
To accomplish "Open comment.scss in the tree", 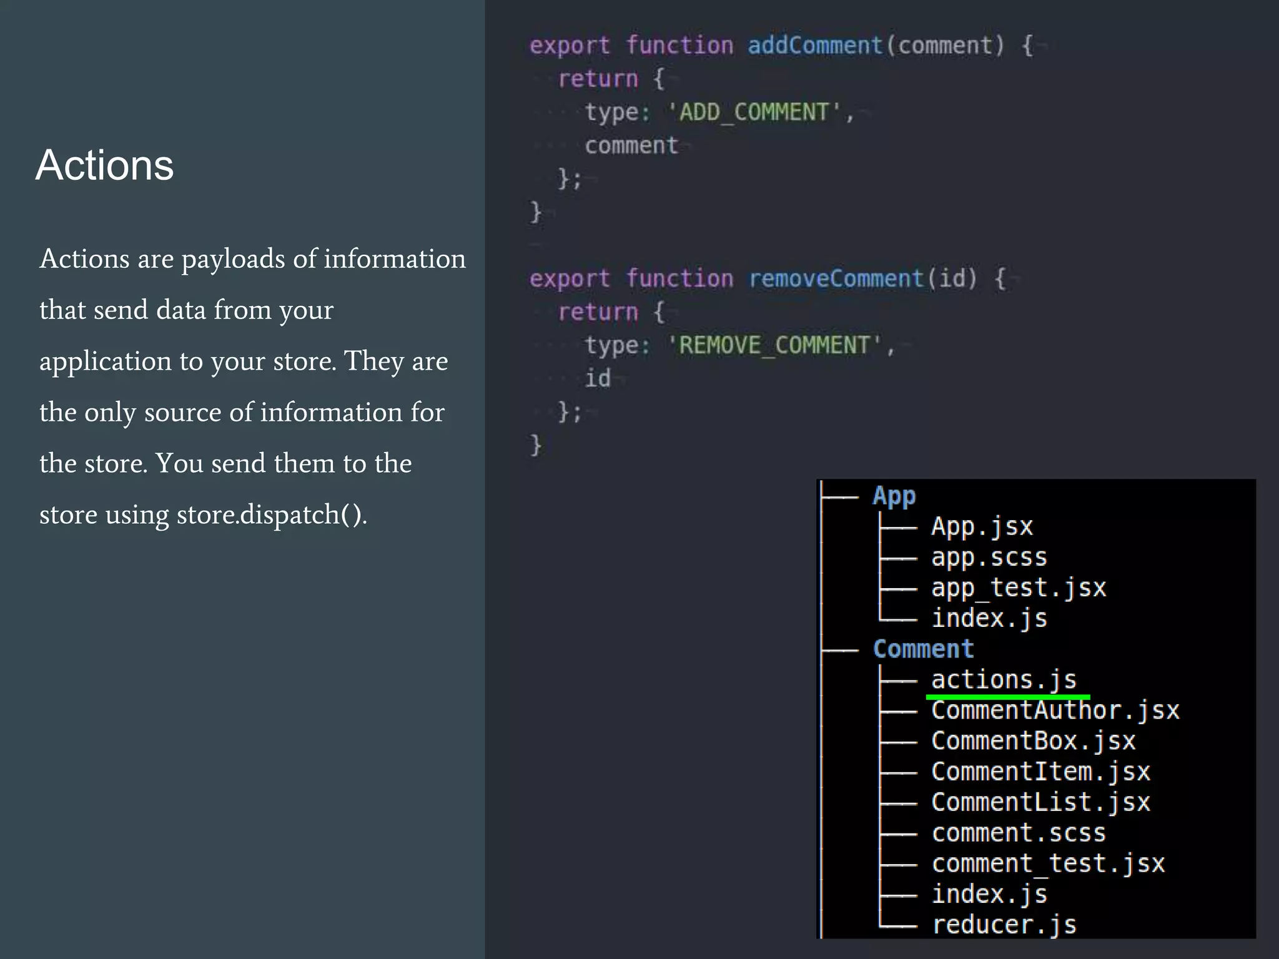I will click(1018, 833).
